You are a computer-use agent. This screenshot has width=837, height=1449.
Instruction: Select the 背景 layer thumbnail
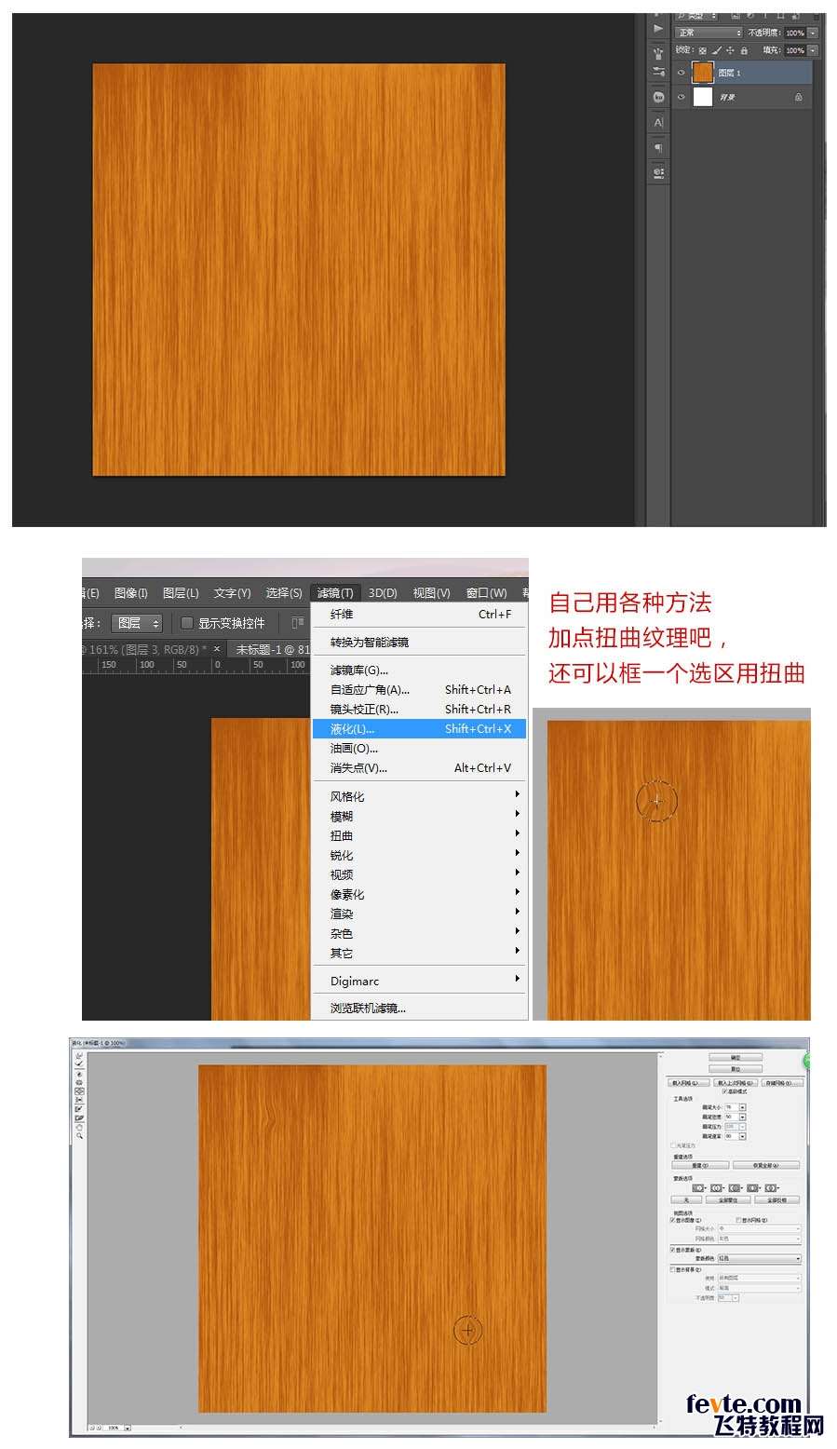pos(703,97)
